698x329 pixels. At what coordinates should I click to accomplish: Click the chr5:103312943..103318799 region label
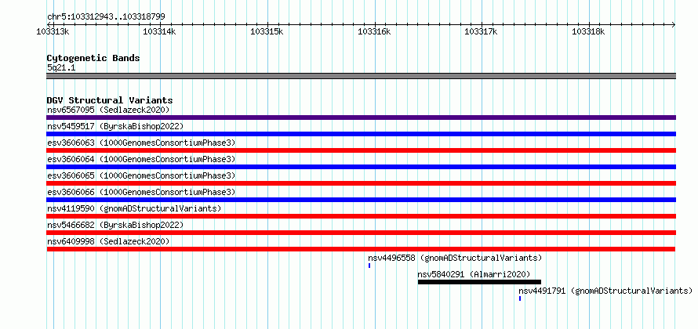(x=106, y=17)
